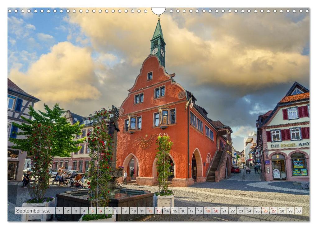
Task: Pick the red-numbered day 13
Action: click(x=158, y=211)
